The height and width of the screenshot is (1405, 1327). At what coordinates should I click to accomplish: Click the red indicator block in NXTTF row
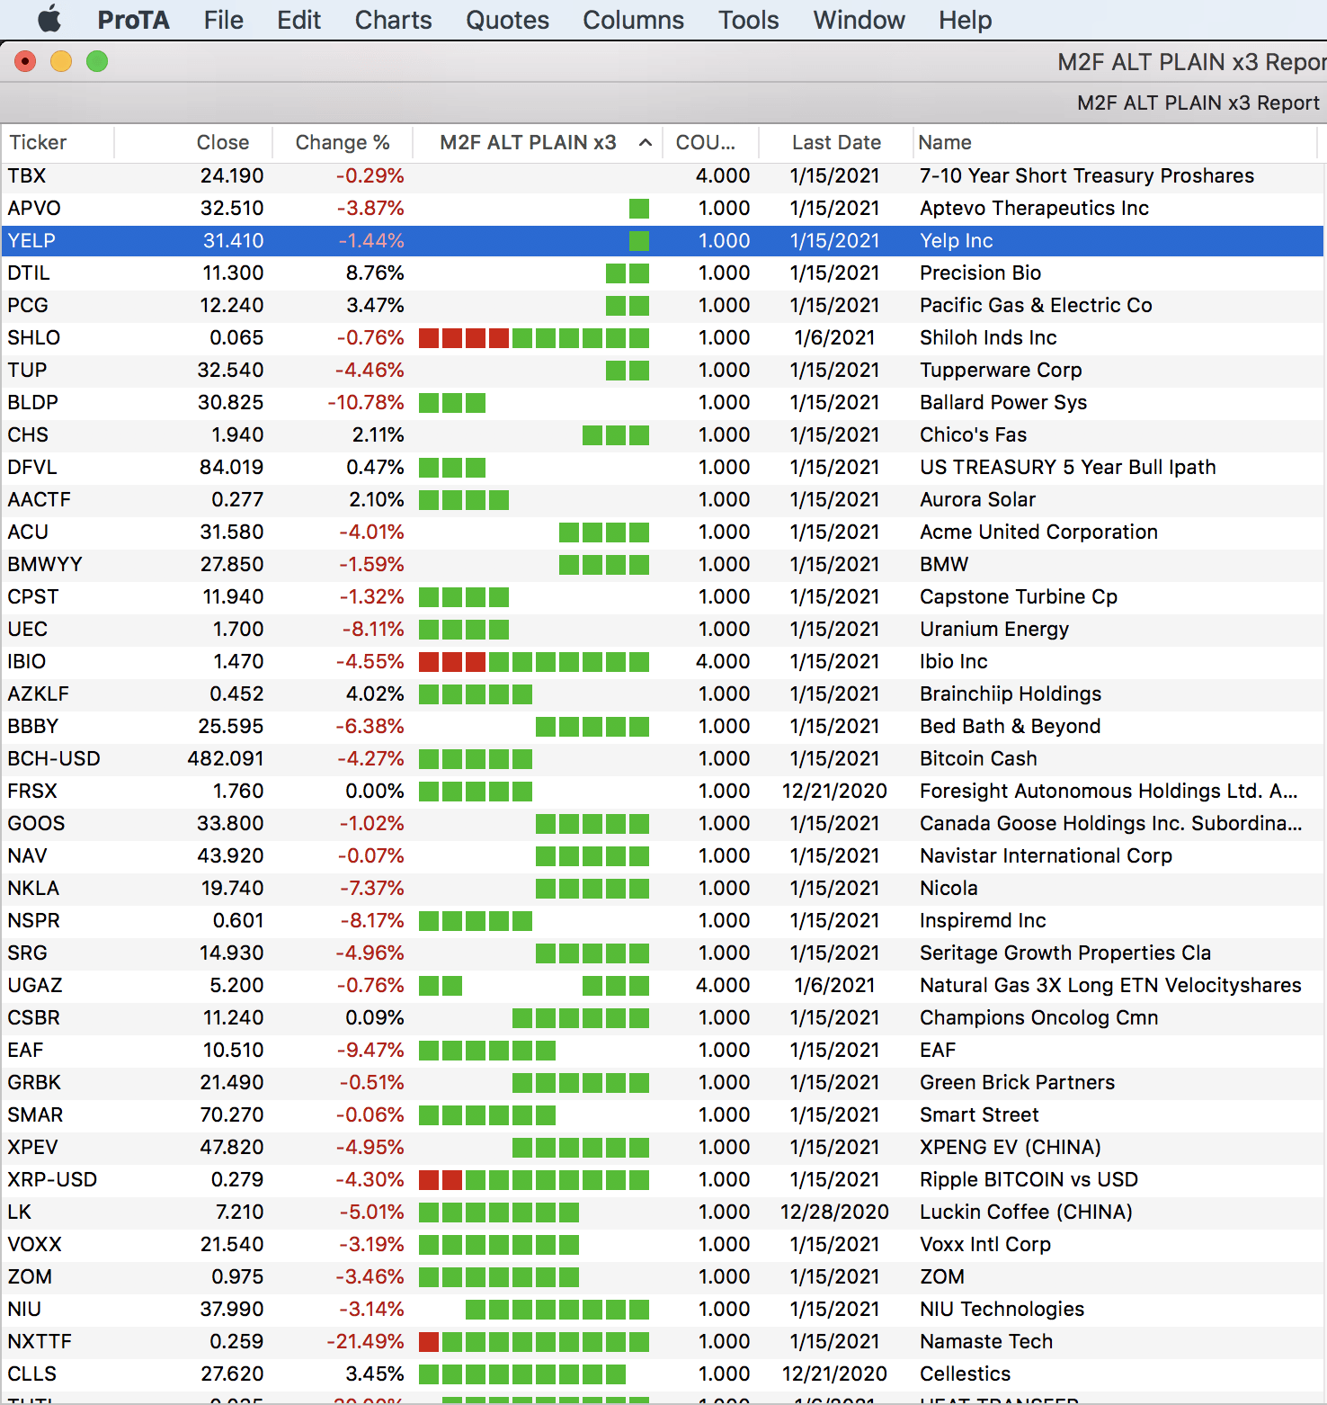coord(429,1342)
